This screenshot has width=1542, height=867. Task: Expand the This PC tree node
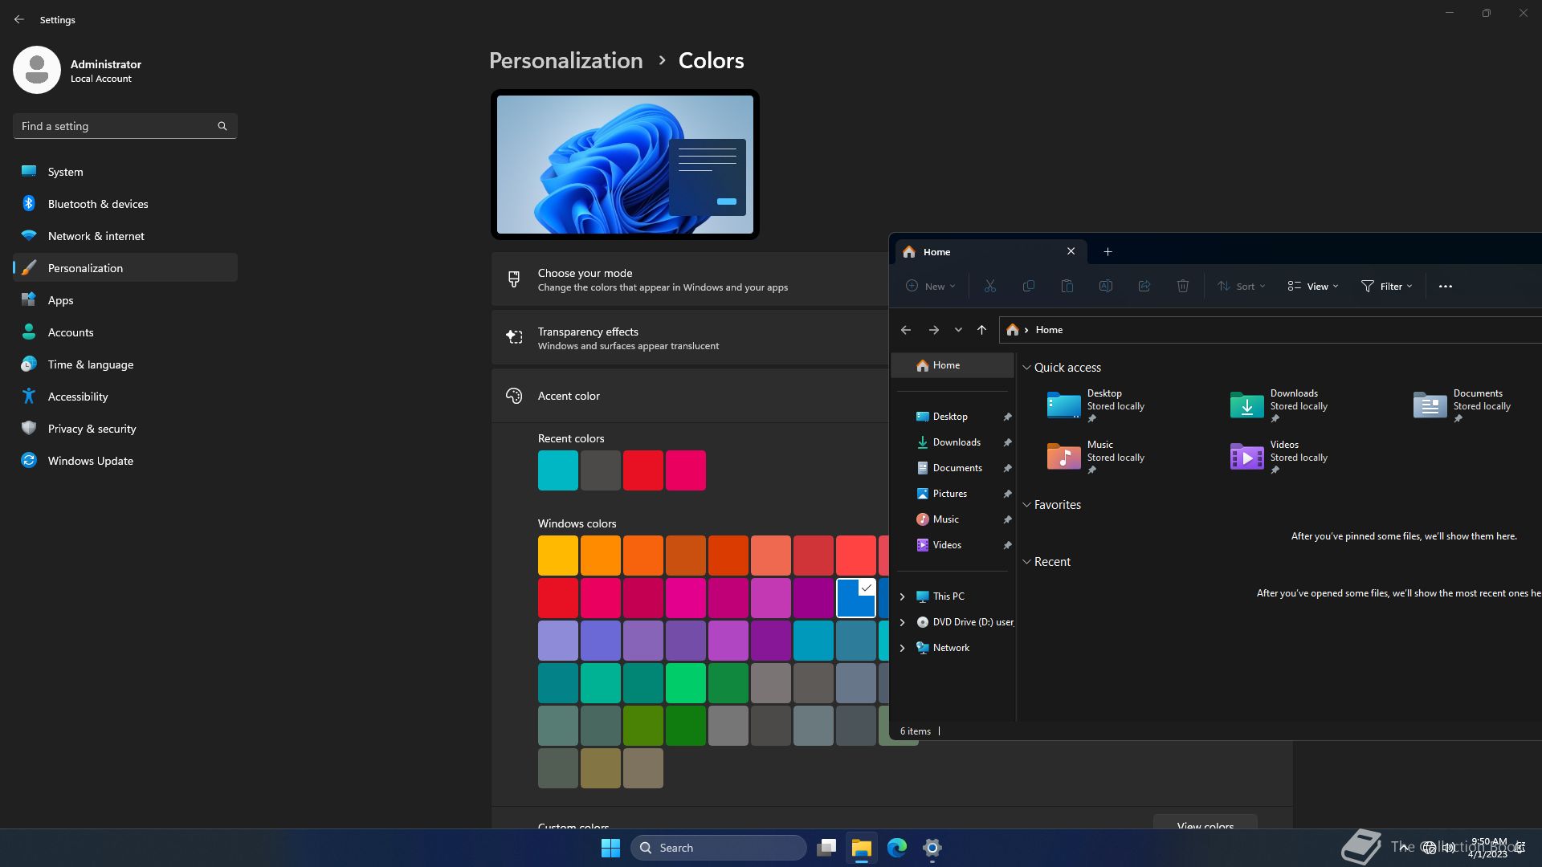pos(902,596)
